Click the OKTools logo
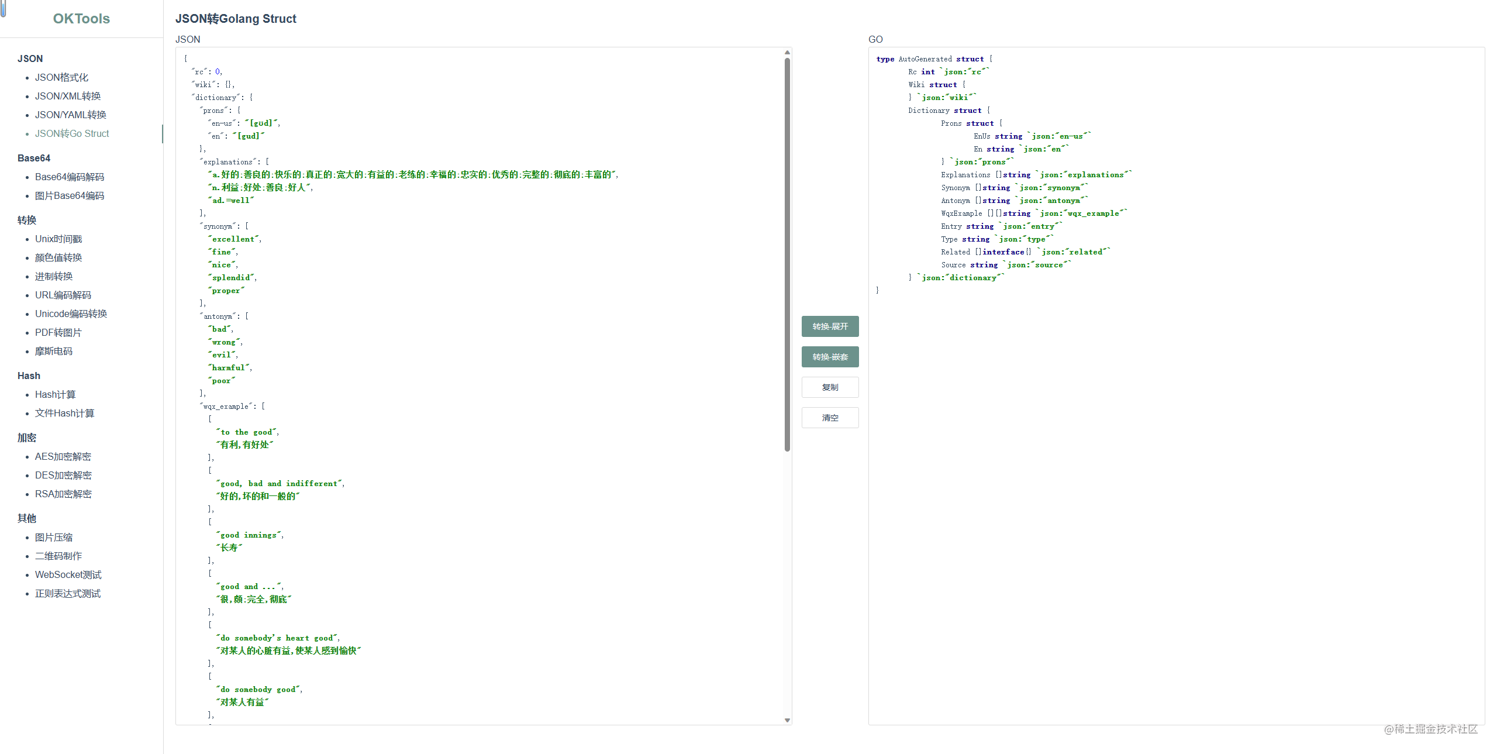Screen dimensions: 1497x754 (81, 19)
